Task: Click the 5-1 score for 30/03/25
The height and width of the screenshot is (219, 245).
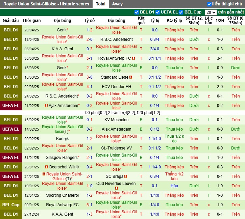Action: [89, 58]
